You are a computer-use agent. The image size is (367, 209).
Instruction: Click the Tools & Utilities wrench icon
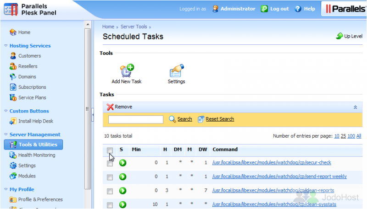click(13, 145)
